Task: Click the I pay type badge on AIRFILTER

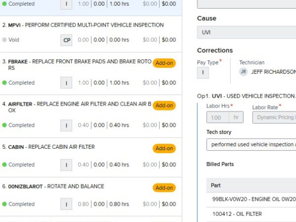Action: [66, 125]
